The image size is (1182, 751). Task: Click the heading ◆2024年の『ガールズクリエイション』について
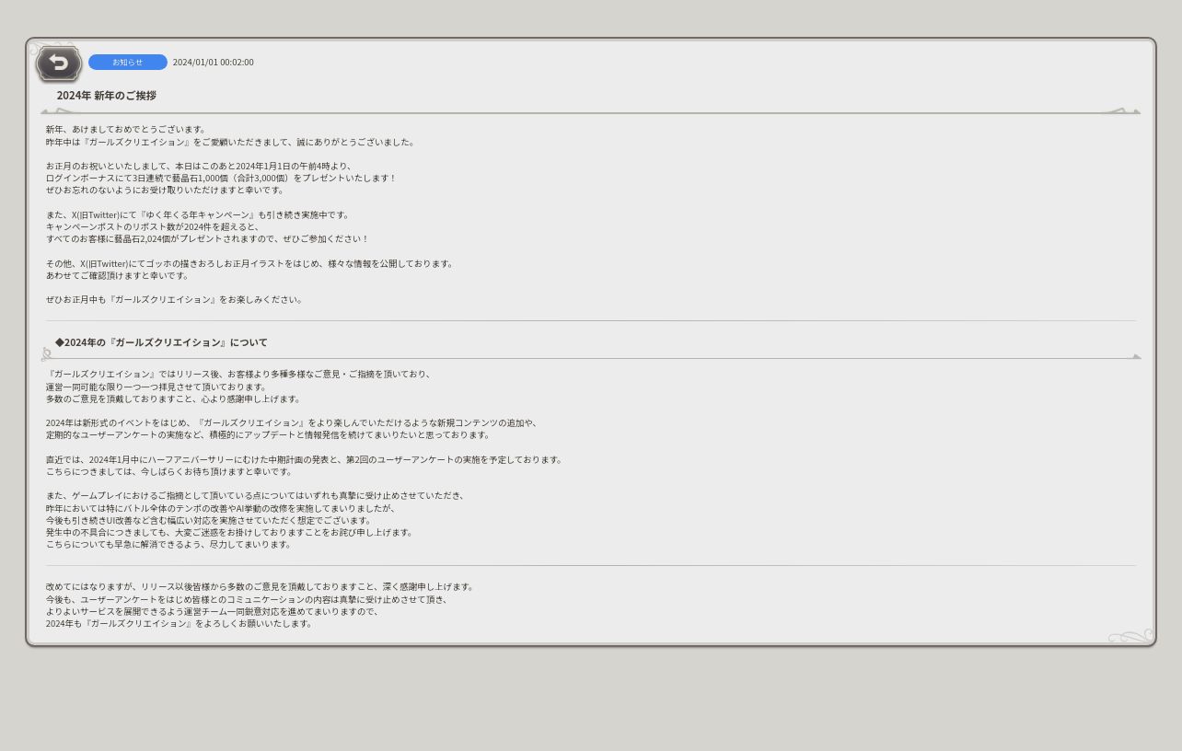pyautogui.click(x=161, y=342)
